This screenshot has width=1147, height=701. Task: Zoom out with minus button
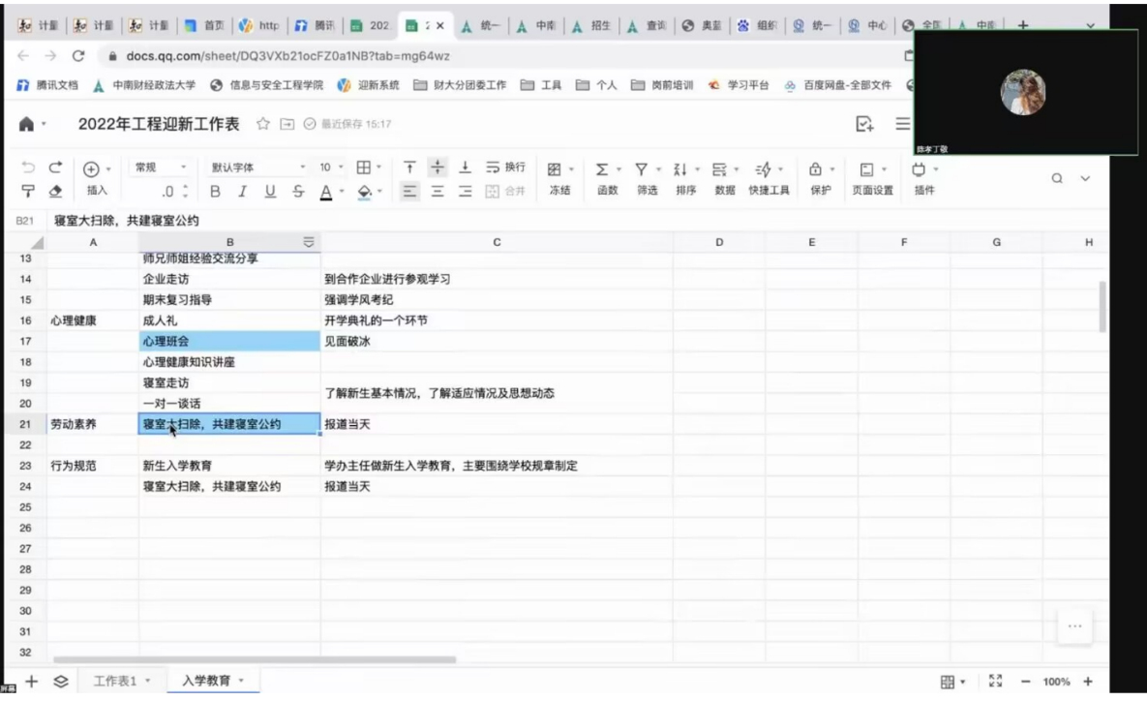(x=1026, y=682)
